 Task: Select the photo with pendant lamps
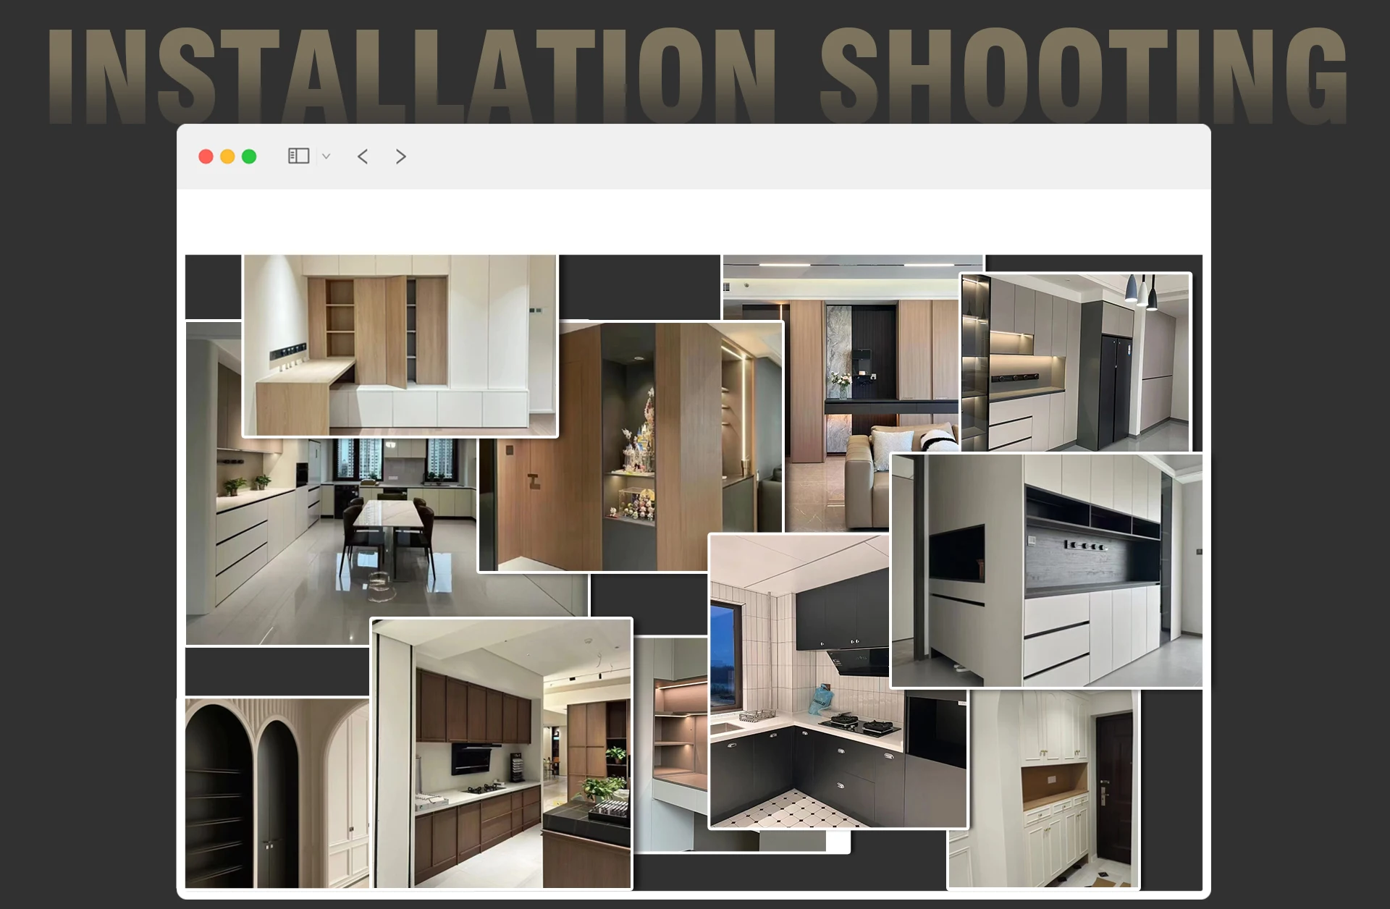point(1076,363)
